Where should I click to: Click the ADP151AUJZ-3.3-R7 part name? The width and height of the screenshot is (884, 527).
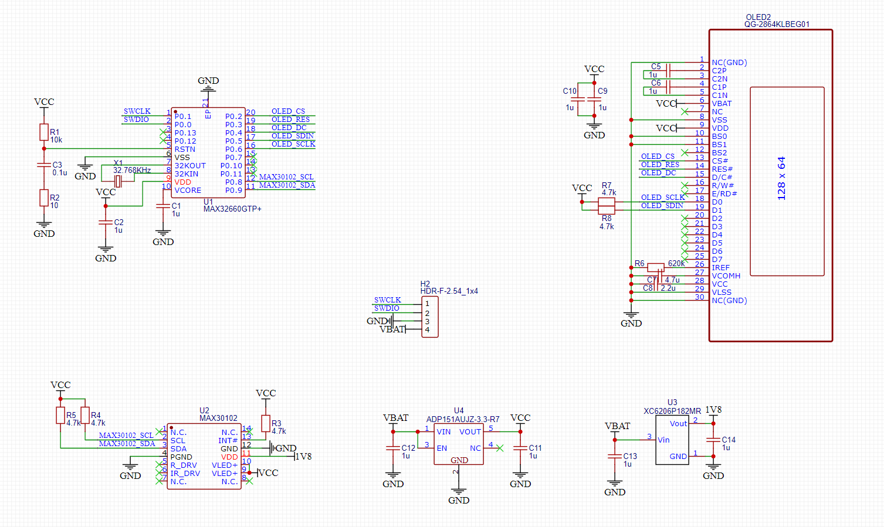click(x=463, y=419)
